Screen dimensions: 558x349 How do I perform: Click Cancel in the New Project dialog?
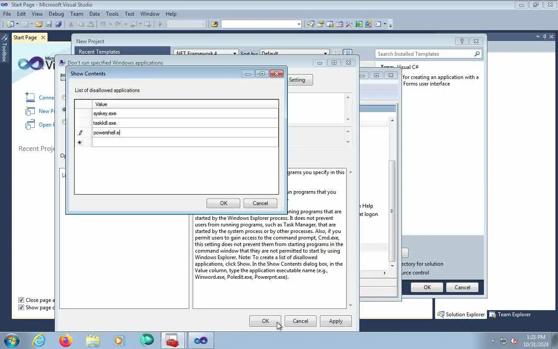(x=463, y=287)
